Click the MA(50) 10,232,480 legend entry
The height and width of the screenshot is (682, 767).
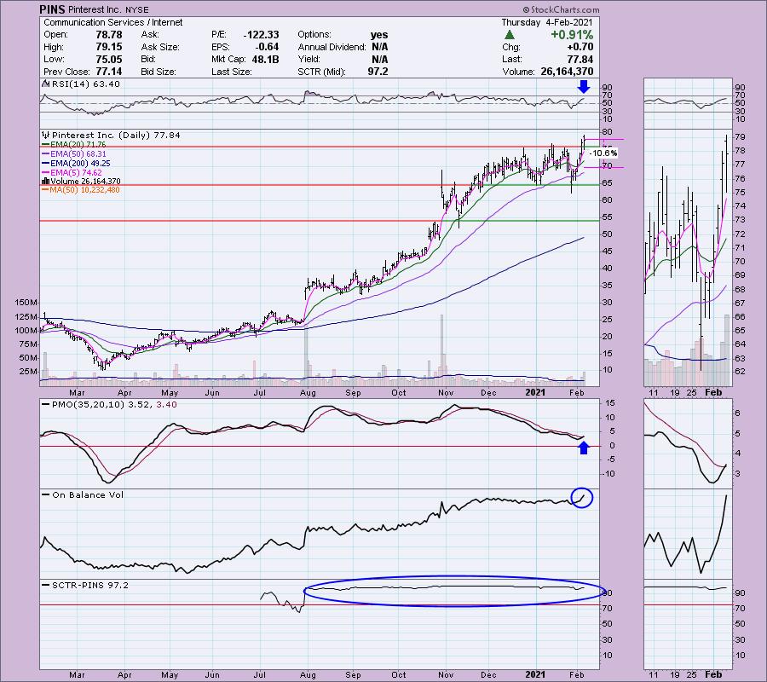pos(81,190)
